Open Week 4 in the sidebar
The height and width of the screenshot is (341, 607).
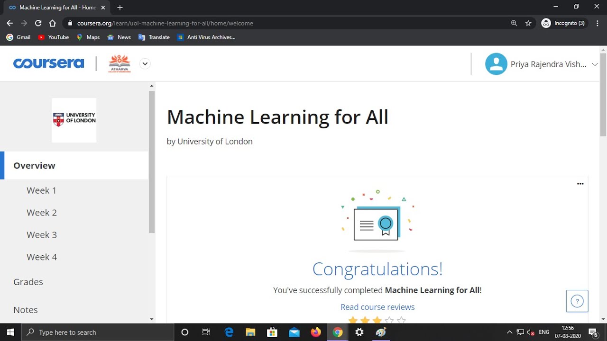pyautogui.click(x=42, y=257)
